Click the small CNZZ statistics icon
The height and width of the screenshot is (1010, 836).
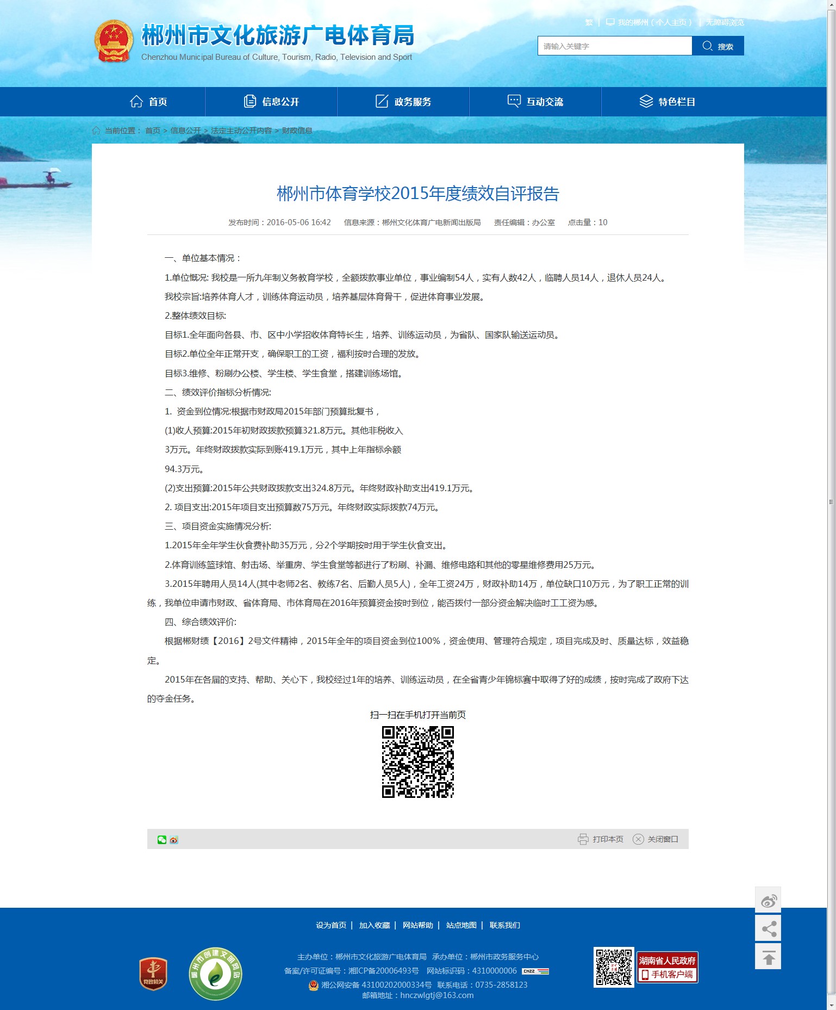[535, 971]
